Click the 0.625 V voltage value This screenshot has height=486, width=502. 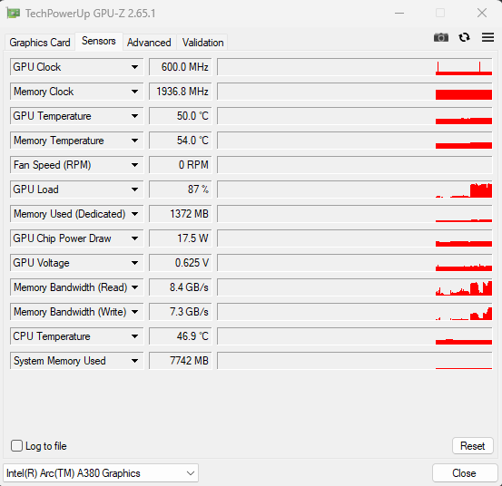click(181, 263)
